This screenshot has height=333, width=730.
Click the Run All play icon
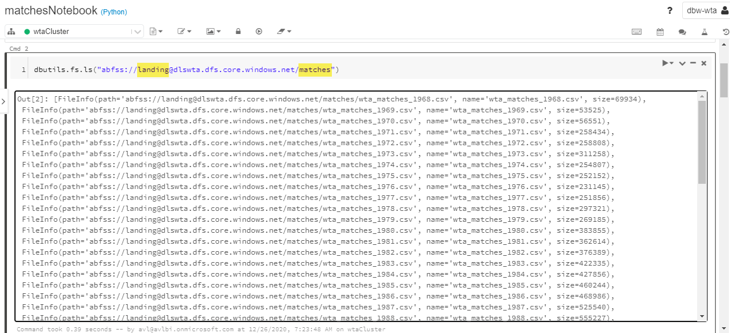[259, 32]
